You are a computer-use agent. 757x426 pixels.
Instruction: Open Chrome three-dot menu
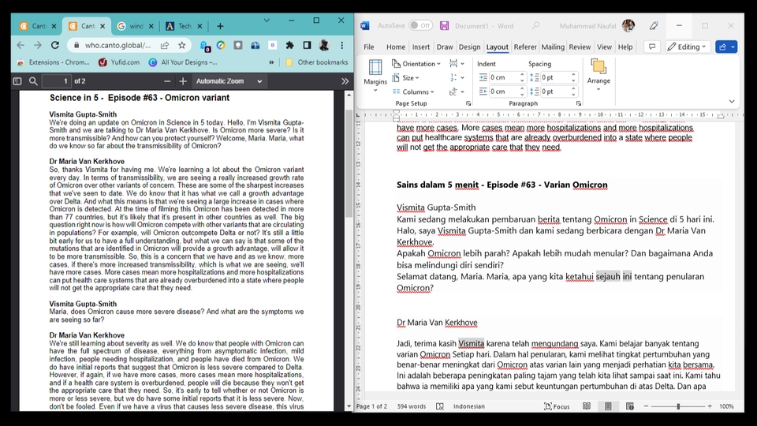[341, 45]
